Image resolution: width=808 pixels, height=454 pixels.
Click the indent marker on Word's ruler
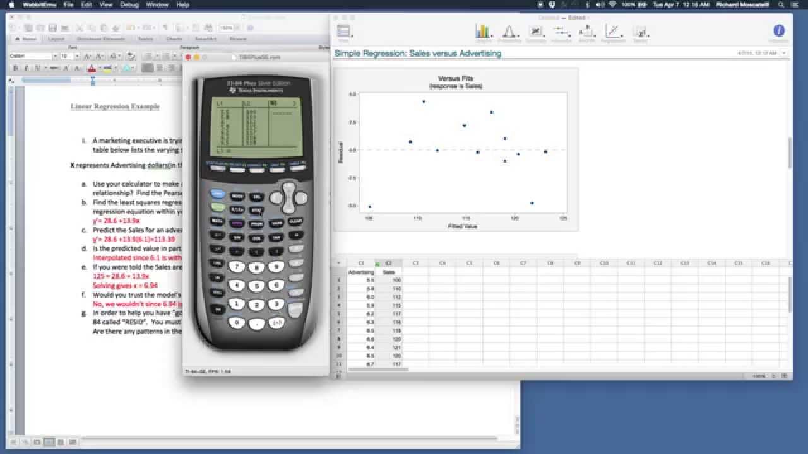93,81
